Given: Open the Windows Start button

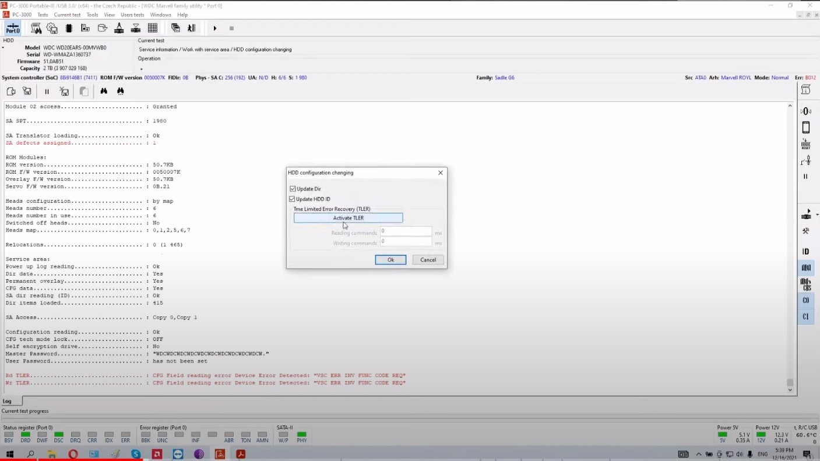Looking at the screenshot, I should (9, 454).
